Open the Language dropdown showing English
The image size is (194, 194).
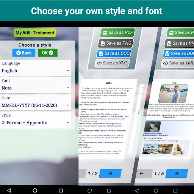[x=36, y=68]
